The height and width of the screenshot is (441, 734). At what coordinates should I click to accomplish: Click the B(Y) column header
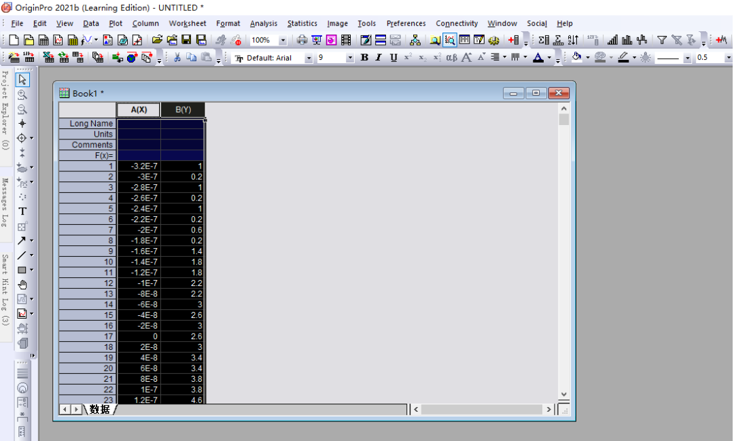pos(183,109)
